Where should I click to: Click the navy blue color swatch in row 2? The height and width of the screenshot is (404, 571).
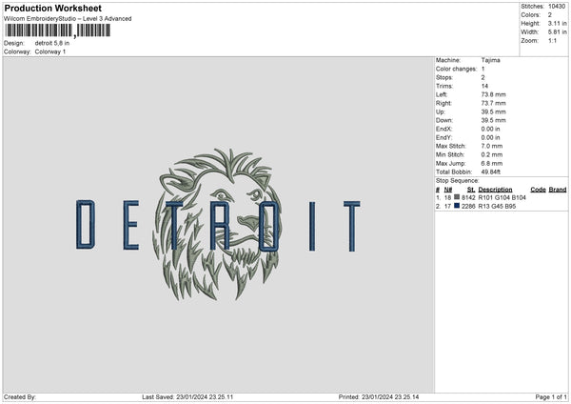coord(457,206)
